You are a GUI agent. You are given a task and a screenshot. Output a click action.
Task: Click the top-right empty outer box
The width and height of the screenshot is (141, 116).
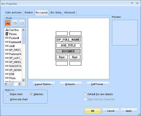click(75, 34)
